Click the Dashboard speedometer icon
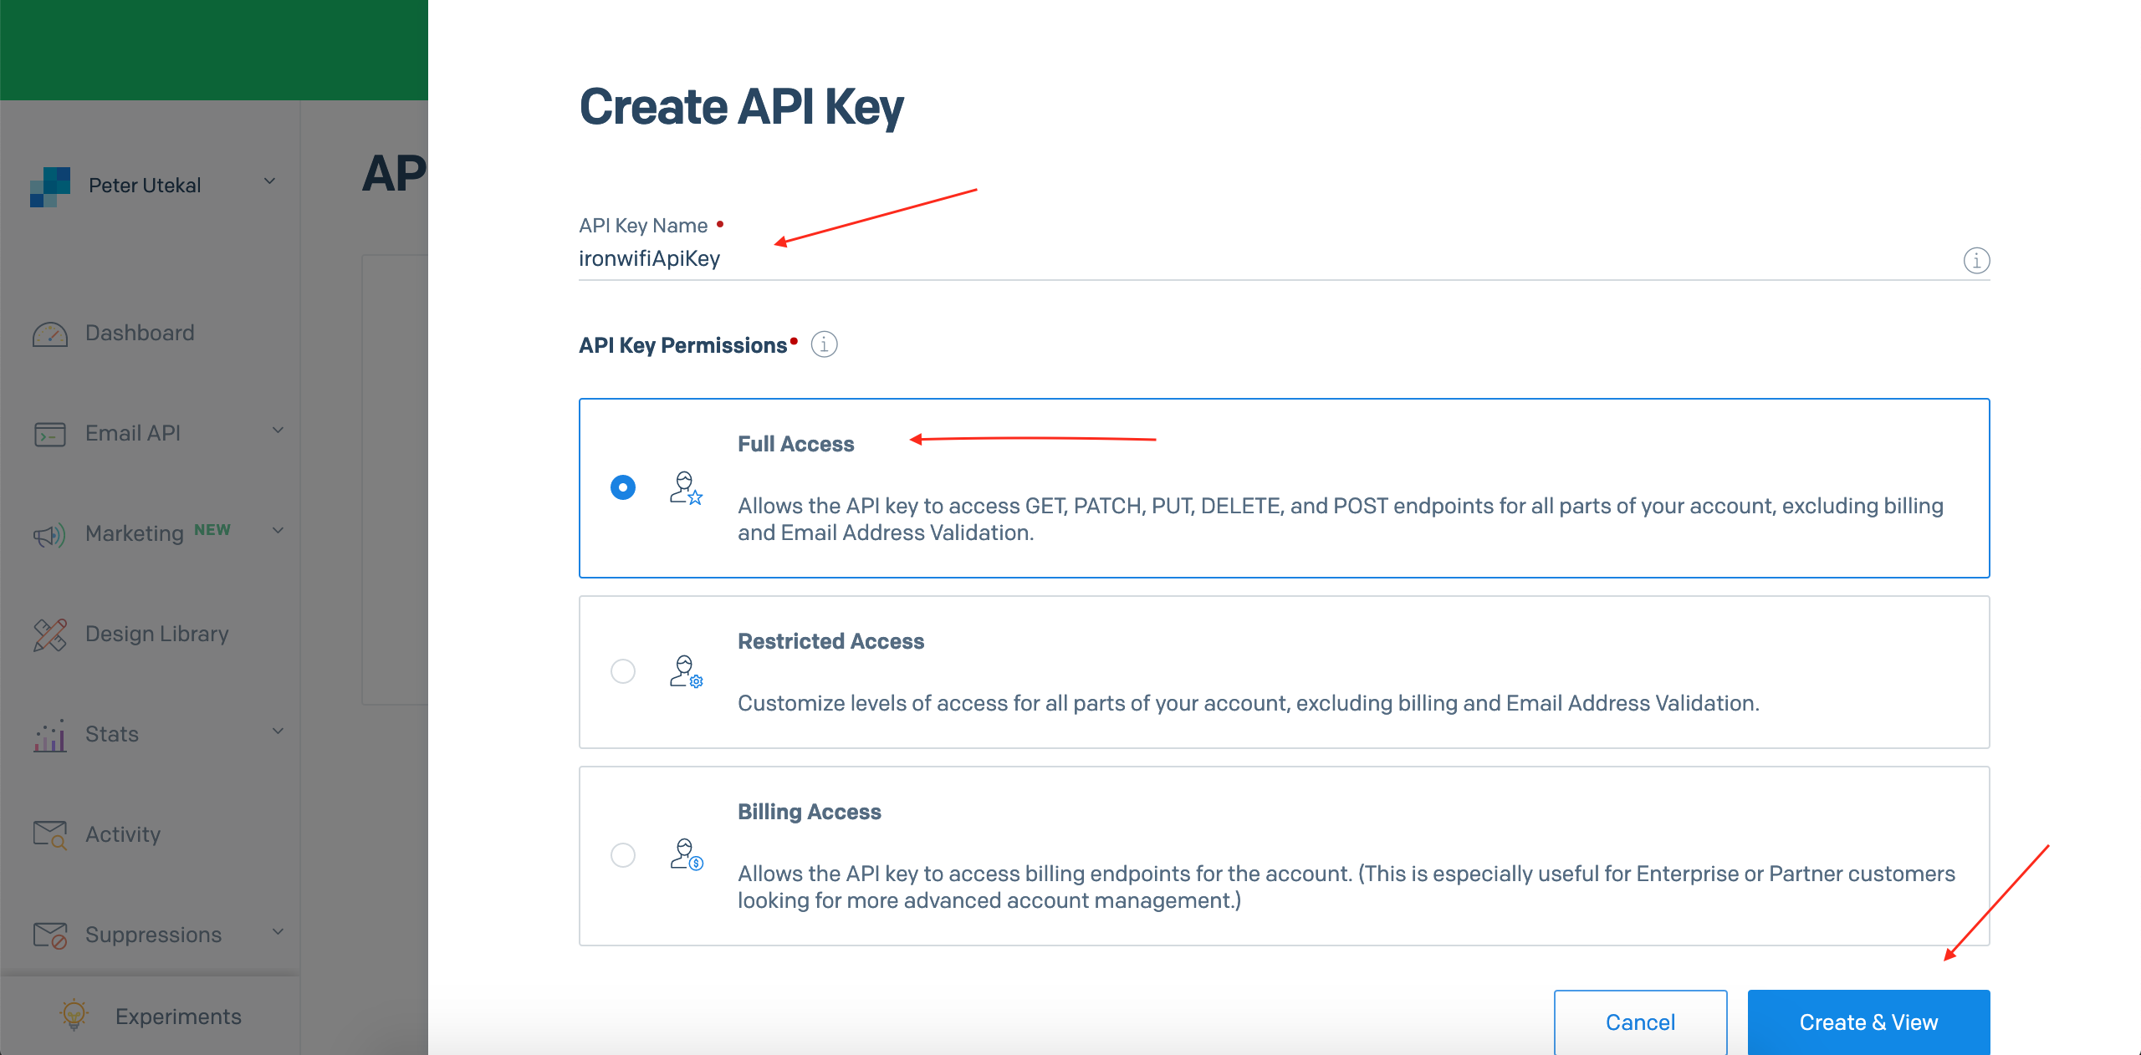The height and width of the screenshot is (1055, 2141). click(50, 333)
